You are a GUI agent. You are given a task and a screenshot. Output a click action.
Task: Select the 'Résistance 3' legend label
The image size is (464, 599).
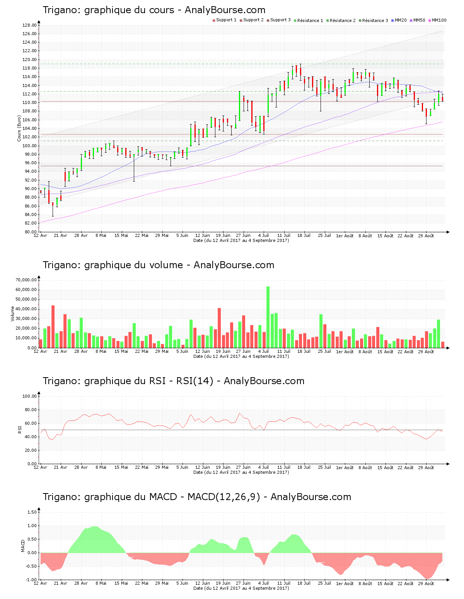coord(375,20)
